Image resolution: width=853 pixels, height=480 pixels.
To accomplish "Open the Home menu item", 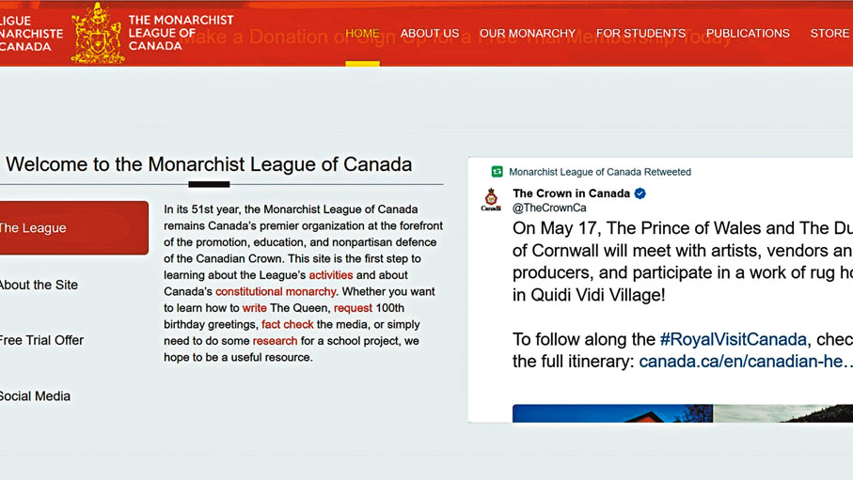I will tap(362, 34).
